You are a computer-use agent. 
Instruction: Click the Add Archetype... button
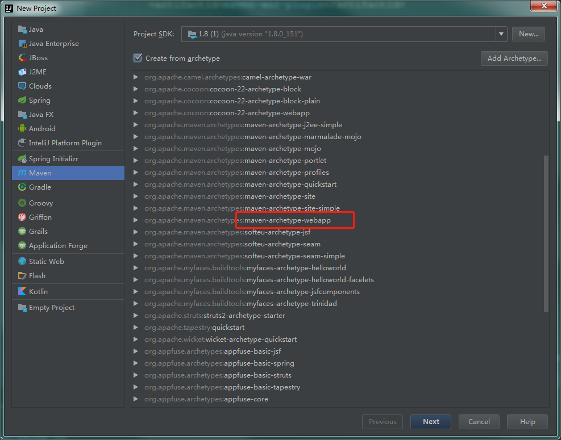coord(514,58)
